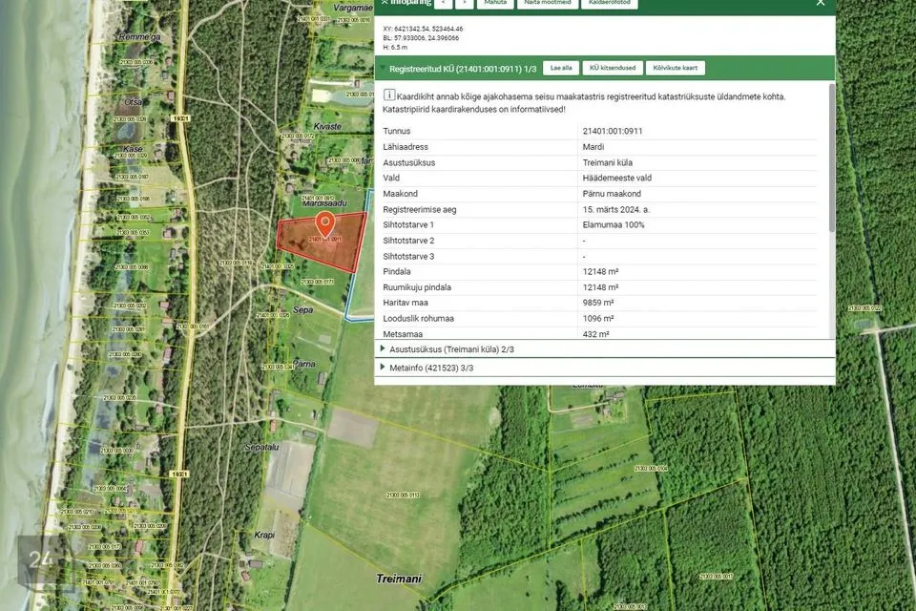
Task: Click the Lae alla download button
Action: (561, 69)
